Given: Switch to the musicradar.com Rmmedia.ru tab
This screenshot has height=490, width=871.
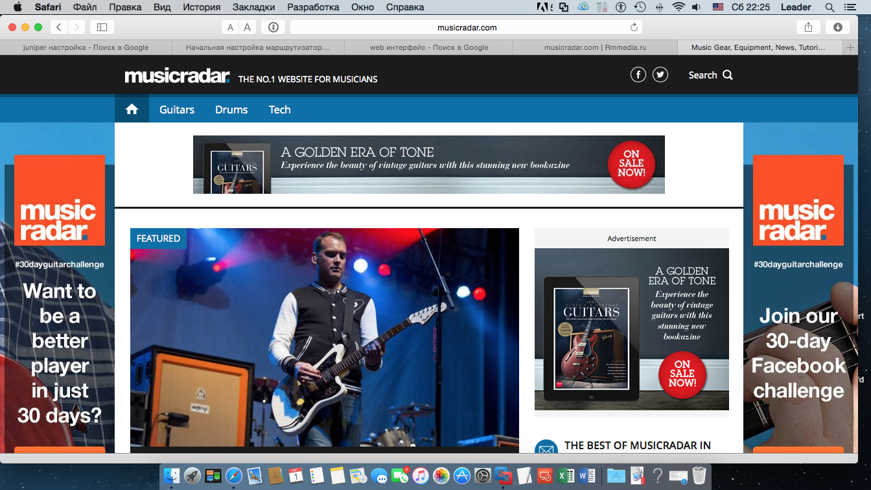Looking at the screenshot, I should pyautogui.click(x=596, y=47).
